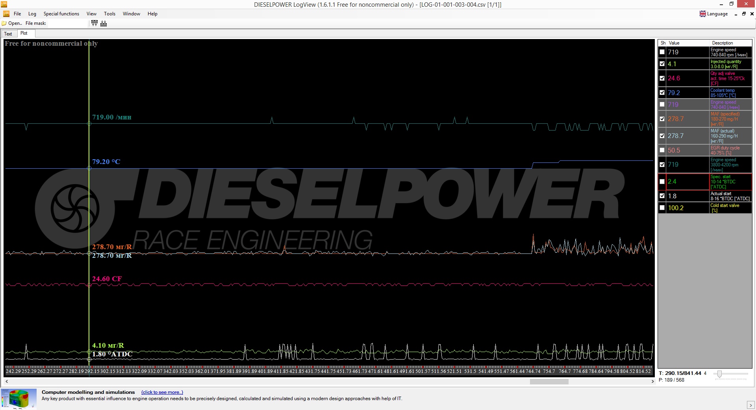Enable the Spec. start channel checkbox

[662, 181]
